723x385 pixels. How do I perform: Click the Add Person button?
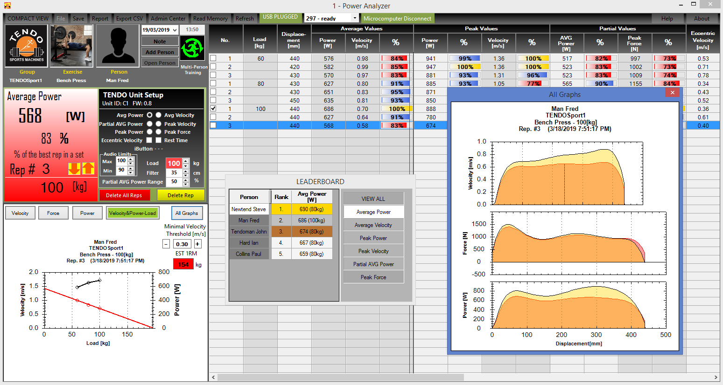click(160, 52)
